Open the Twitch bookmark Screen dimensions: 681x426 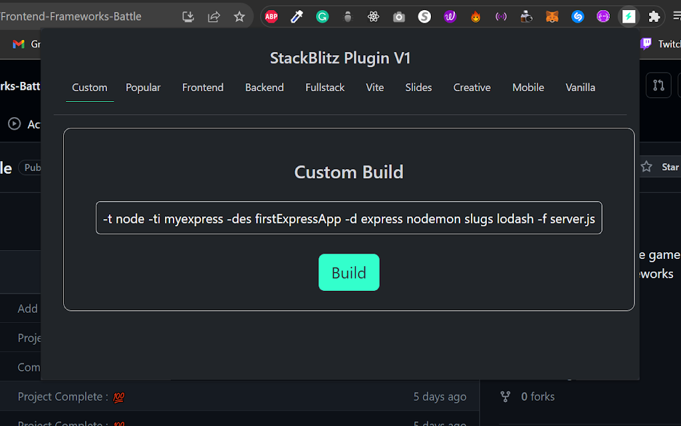[x=660, y=44]
